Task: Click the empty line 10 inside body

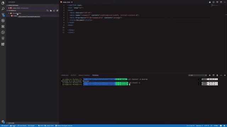Action: 139,28
